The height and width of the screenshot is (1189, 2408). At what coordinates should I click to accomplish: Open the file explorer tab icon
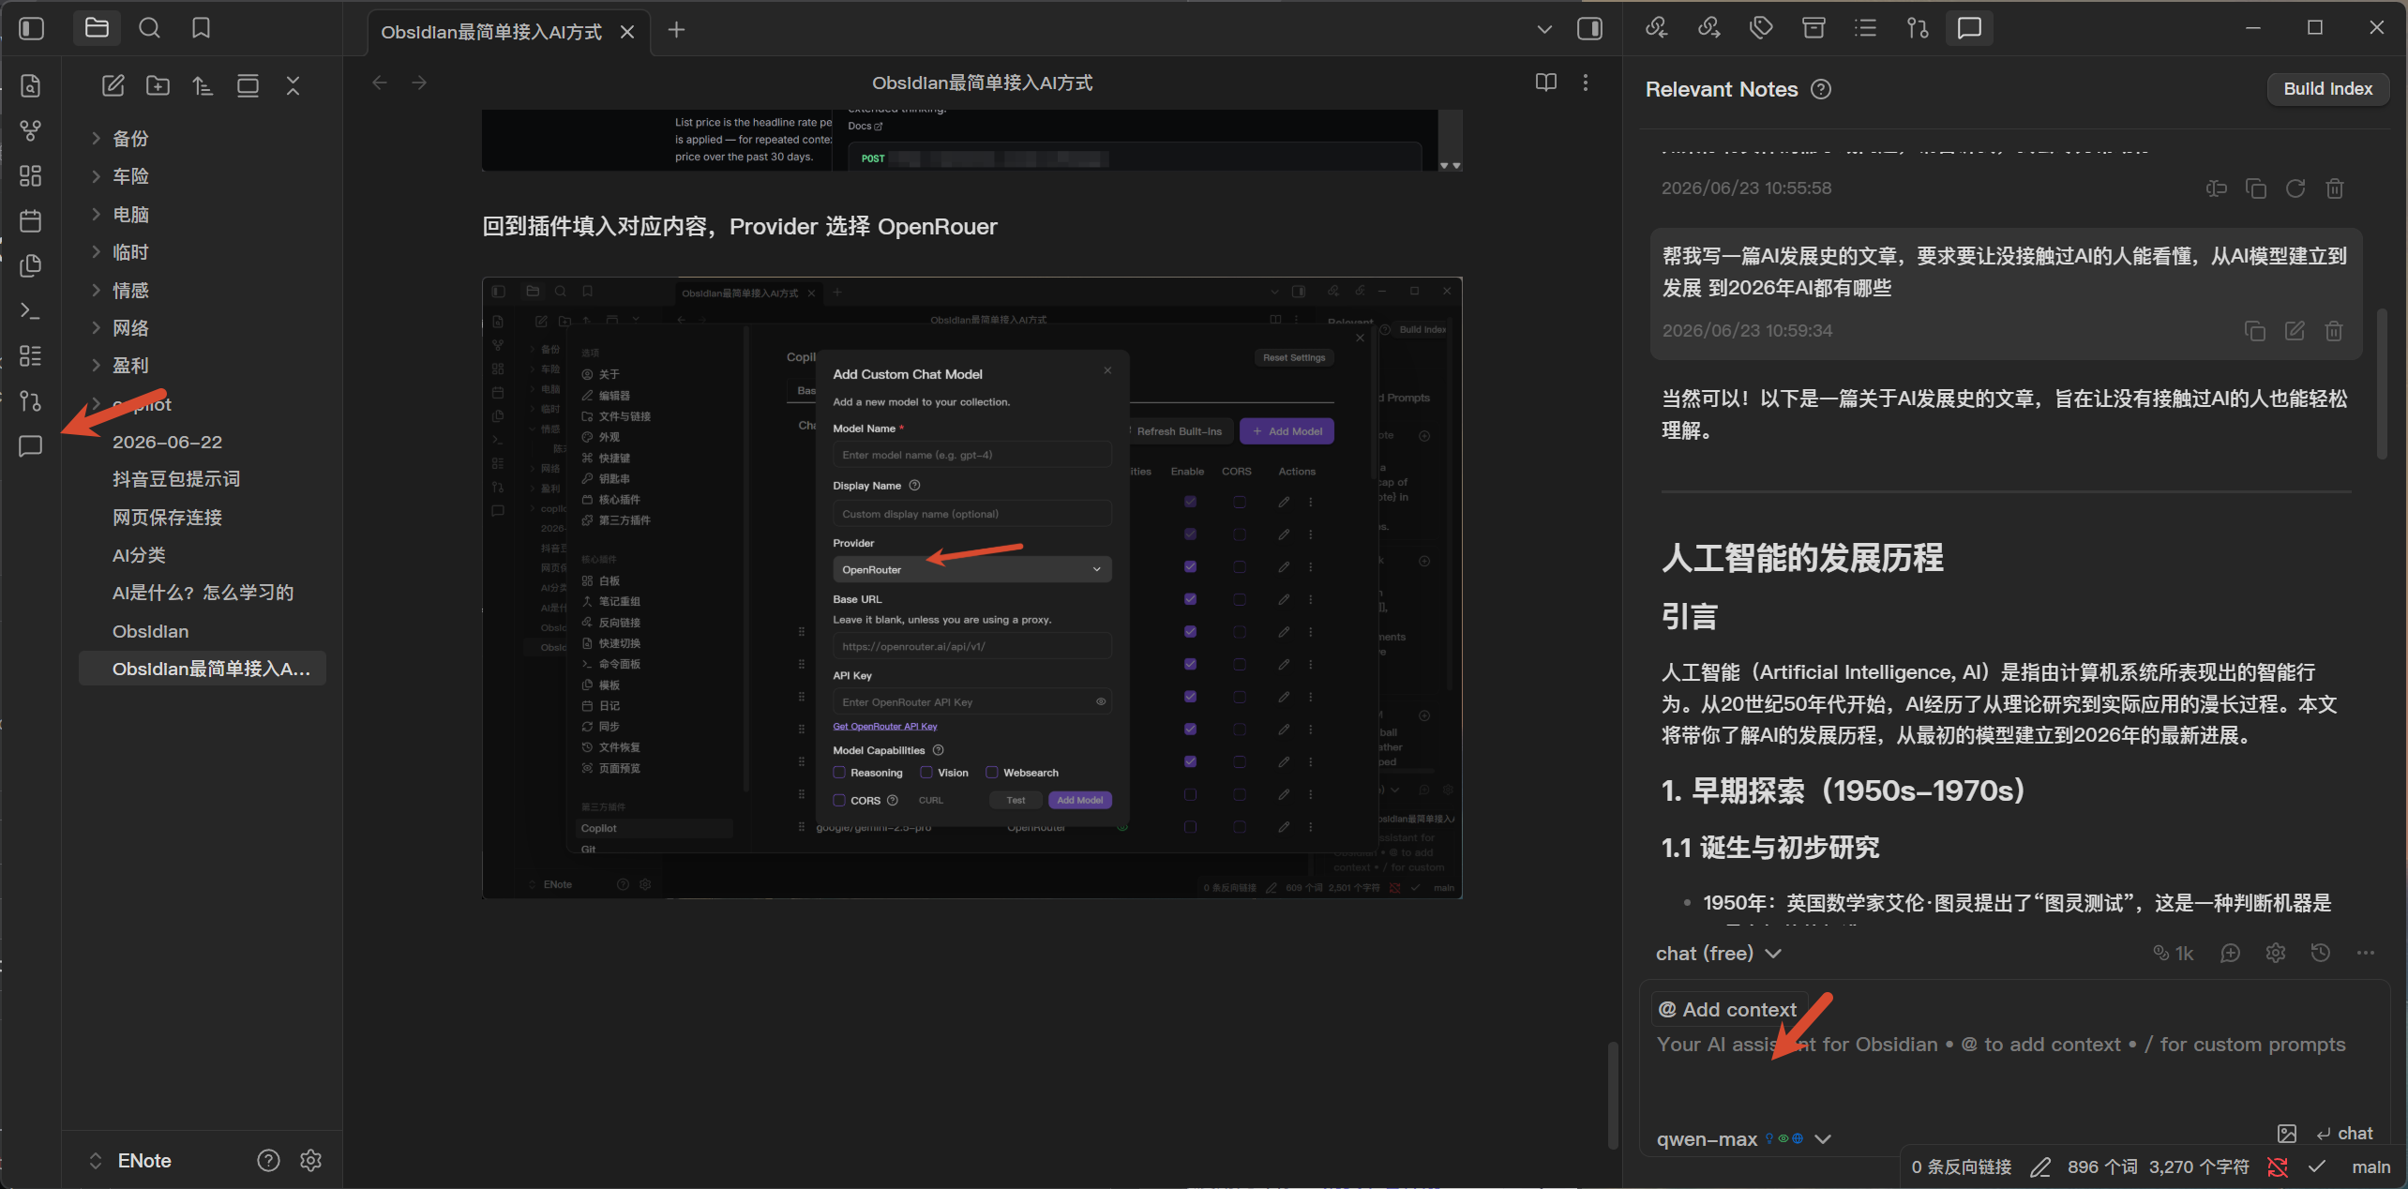(x=97, y=29)
